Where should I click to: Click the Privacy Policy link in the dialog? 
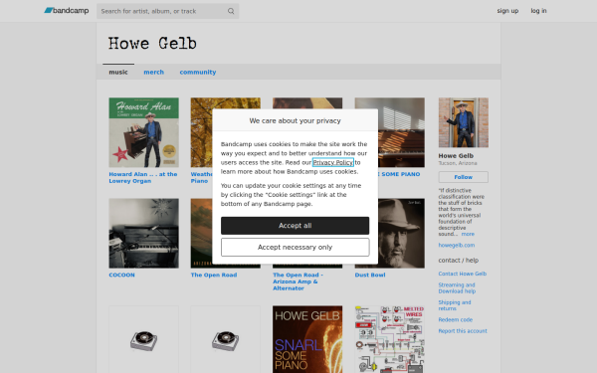[333, 162]
